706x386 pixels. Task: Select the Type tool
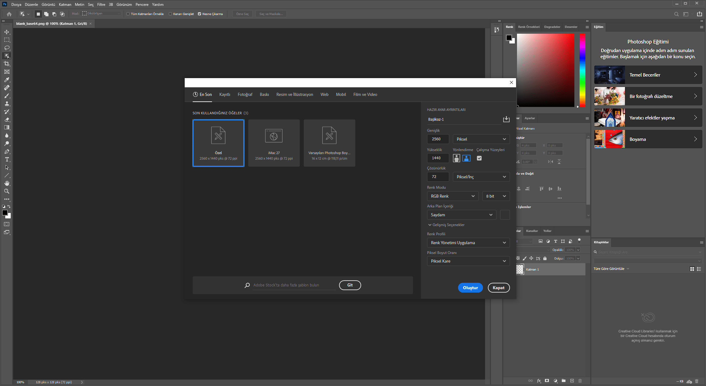click(7, 159)
